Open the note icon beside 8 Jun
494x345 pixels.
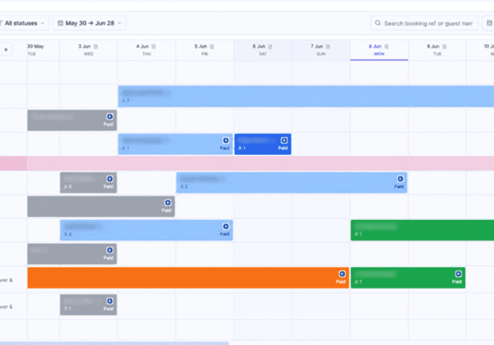386,46
